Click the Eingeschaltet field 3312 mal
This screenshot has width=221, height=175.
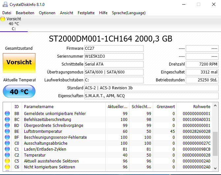pyautogui.click(x=202, y=72)
